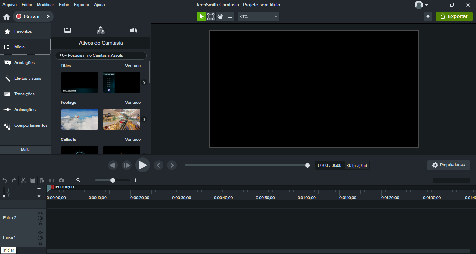The height and width of the screenshot is (254, 476).
Task: Select the Transições tab in sidebar
Action: (x=24, y=94)
